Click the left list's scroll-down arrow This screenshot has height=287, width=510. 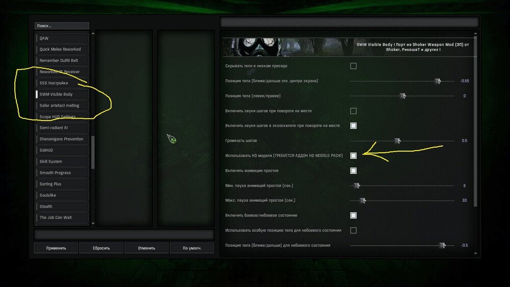pos(93,224)
